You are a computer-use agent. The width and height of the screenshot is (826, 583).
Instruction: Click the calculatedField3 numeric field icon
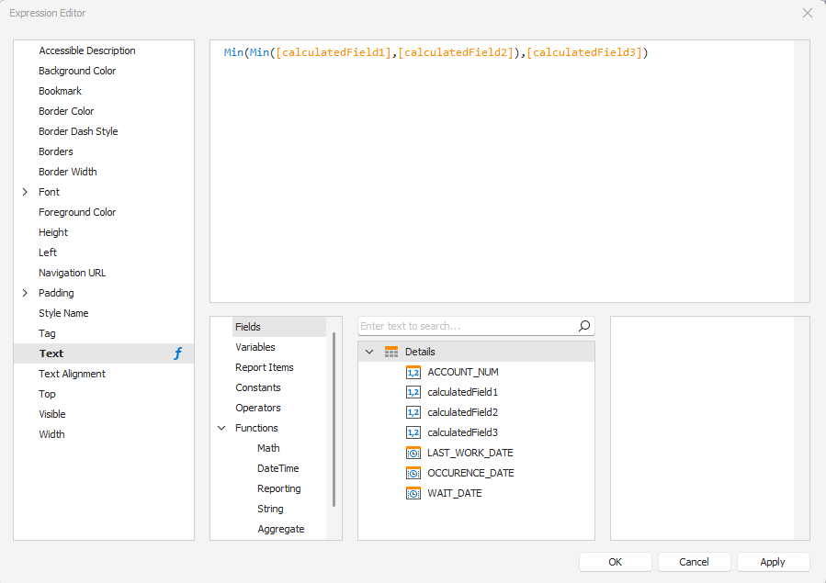[x=413, y=433]
